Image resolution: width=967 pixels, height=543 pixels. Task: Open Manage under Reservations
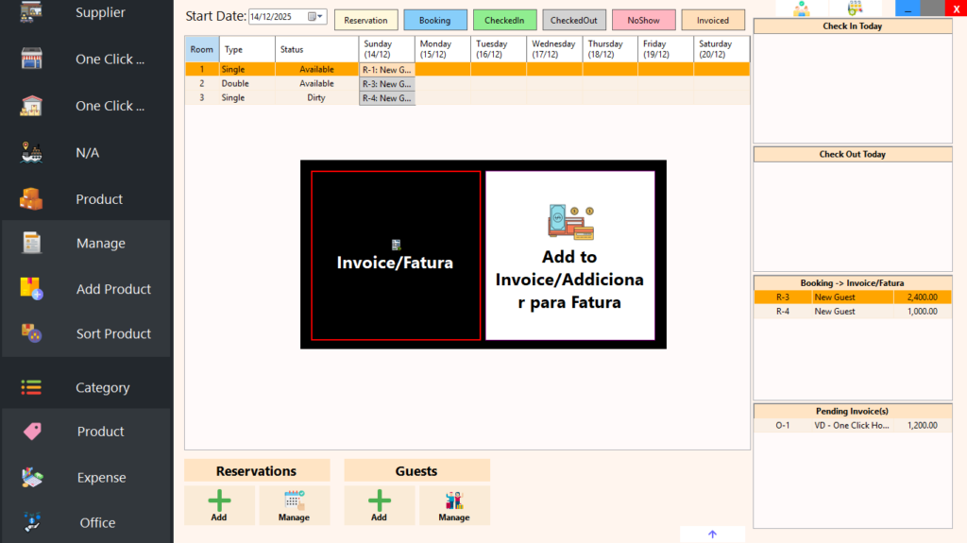(295, 505)
